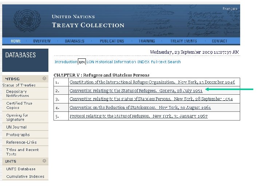This screenshot has width=262, height=196.
Task: Open Full-text Search link
Action: [166, 62]
